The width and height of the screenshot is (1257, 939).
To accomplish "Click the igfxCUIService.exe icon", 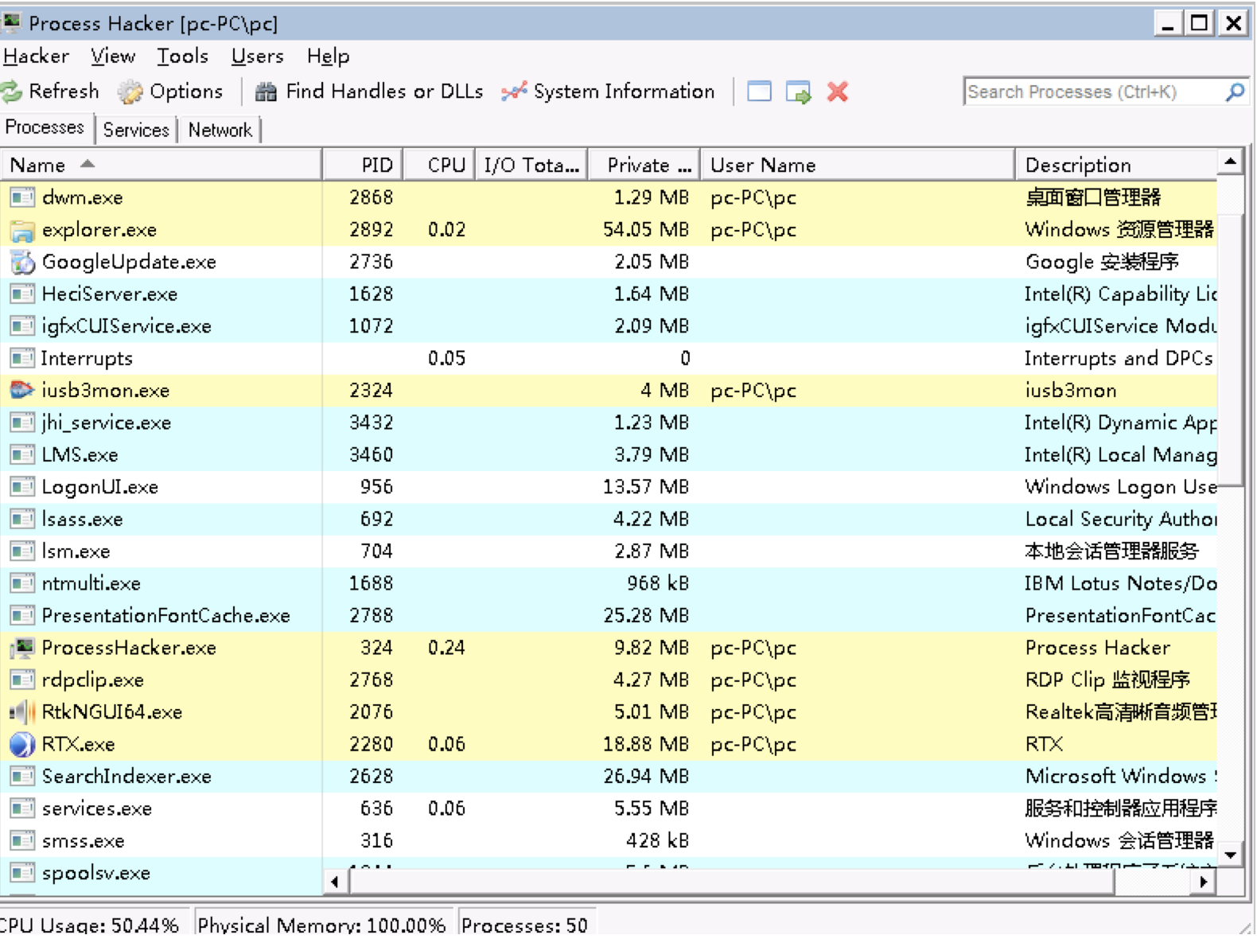I will (22, 326).
